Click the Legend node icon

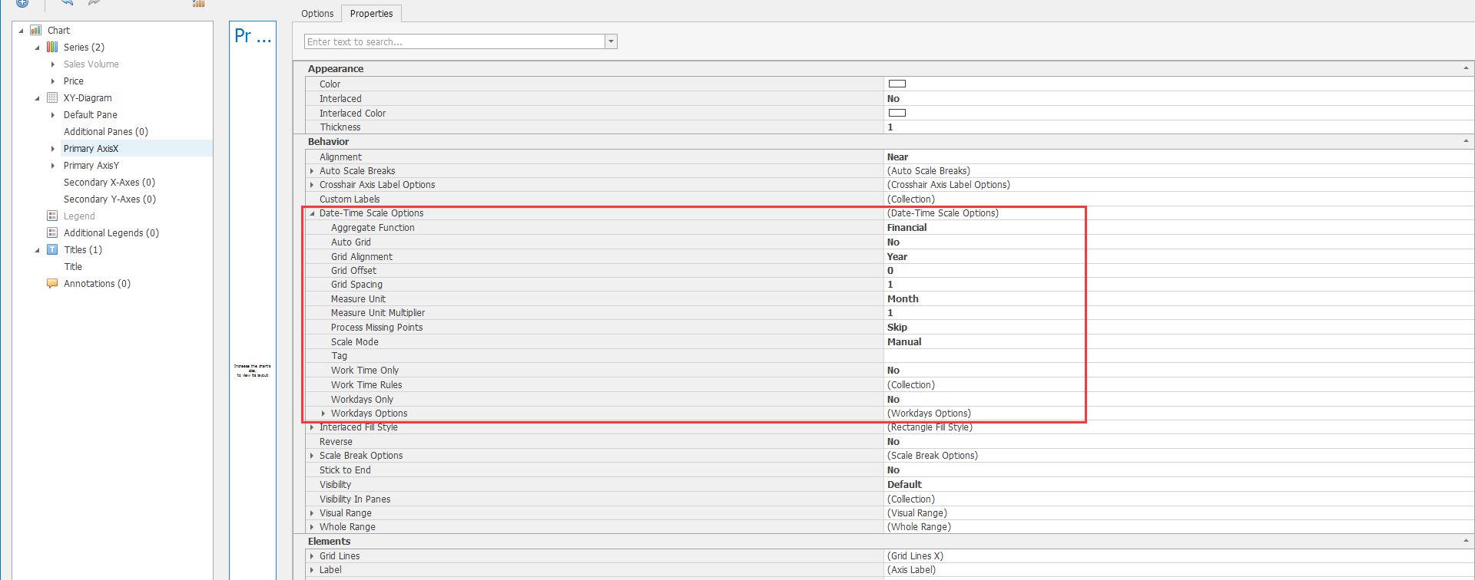pos(52,216)
